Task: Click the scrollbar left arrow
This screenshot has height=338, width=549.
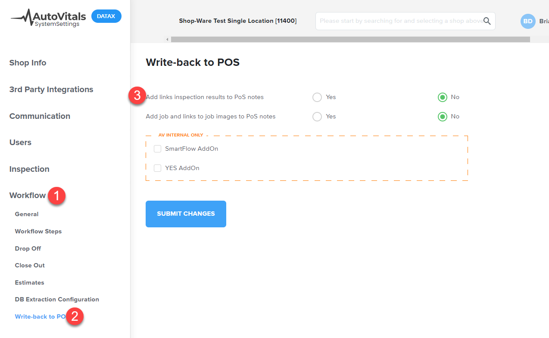Action: coord(168,40)
